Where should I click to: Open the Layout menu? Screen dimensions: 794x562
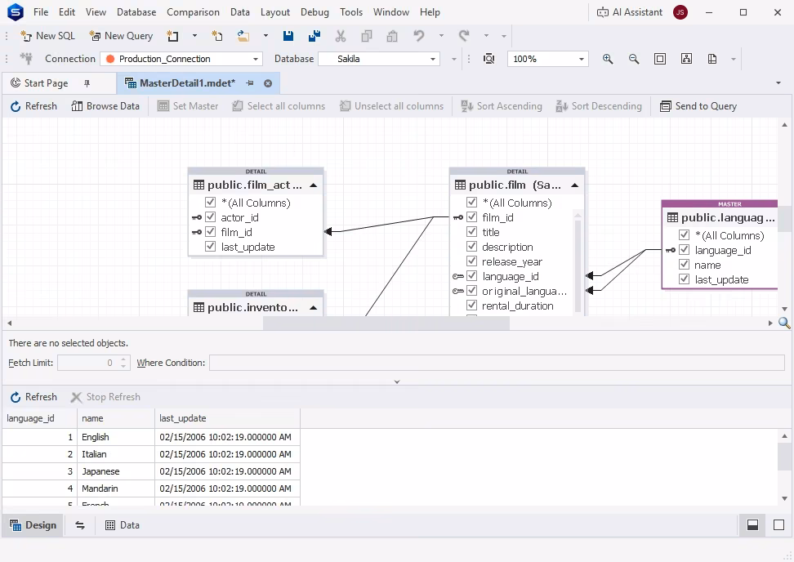coord(275,12)
